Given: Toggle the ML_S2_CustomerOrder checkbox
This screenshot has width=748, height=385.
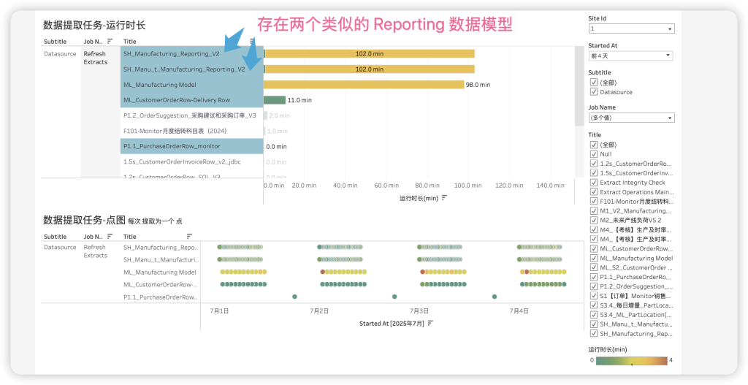Looking at the screenshot, I should pos(594,267).
